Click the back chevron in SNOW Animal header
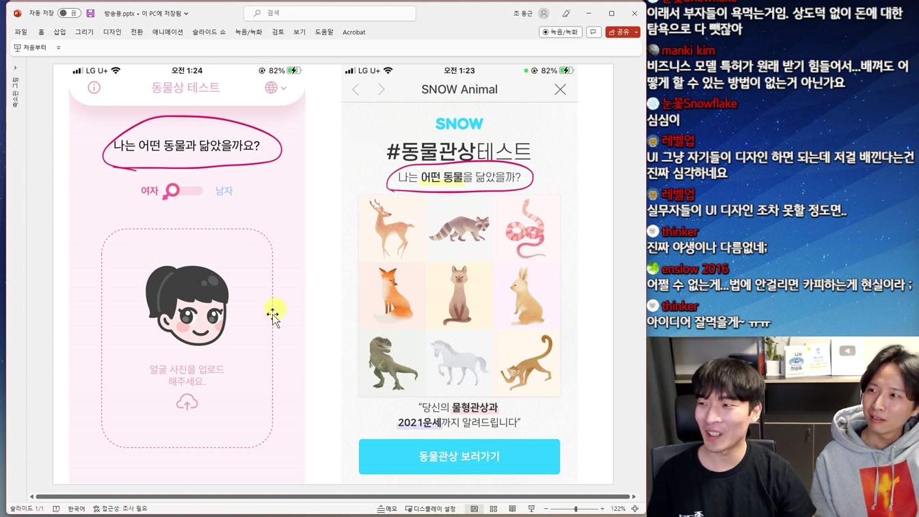 tap(356, 90)
